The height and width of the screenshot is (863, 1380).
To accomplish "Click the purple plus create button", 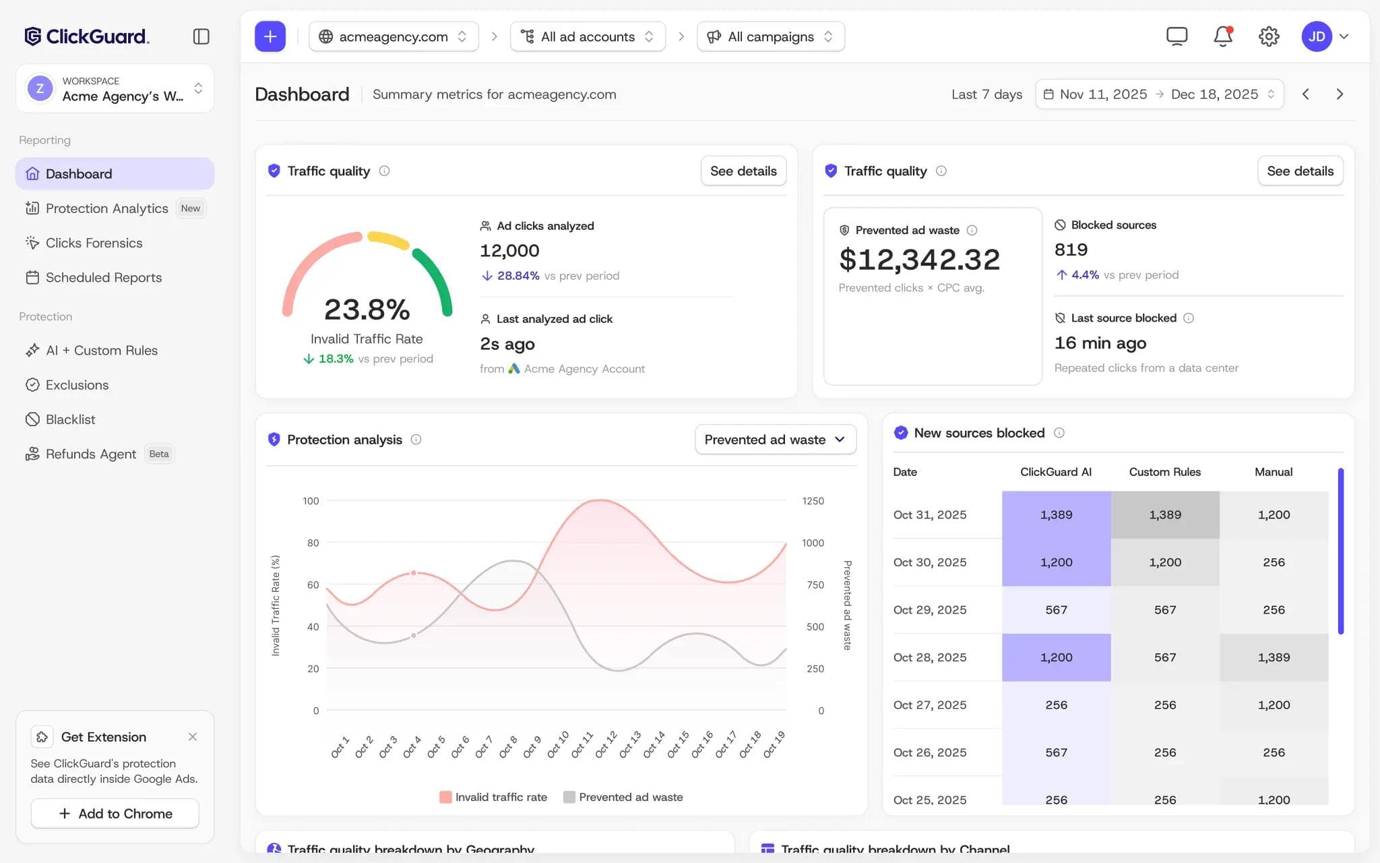I will (x=270, y=36).
